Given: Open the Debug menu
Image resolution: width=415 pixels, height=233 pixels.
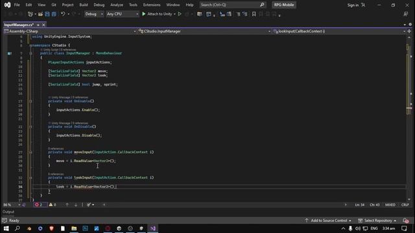Looking at the screenshot, I should click(x=99, y=5).
